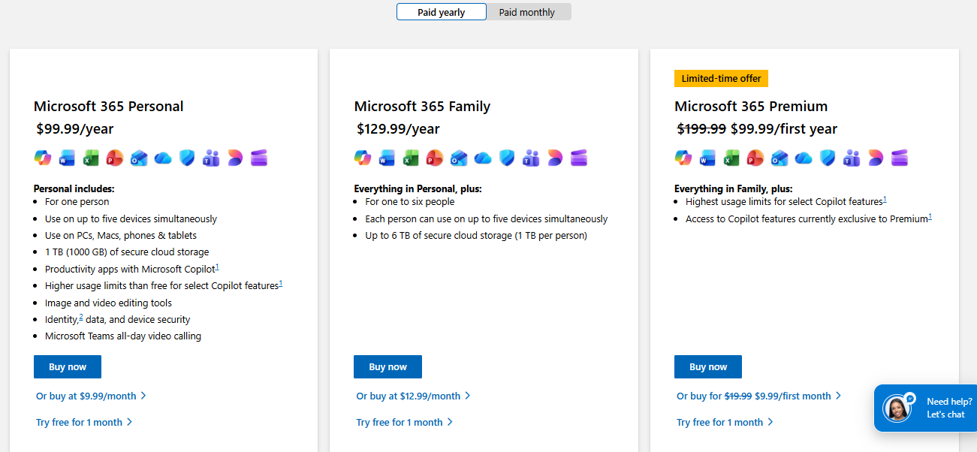Click OneDrive cloud icon under Microsoft 365 Premium
Image resolution: width=977 pixels, height=452 pixels.
tap(804, 158)
